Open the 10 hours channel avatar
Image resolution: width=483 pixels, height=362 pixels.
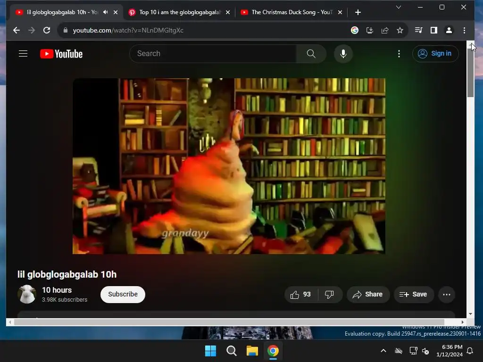27,294
